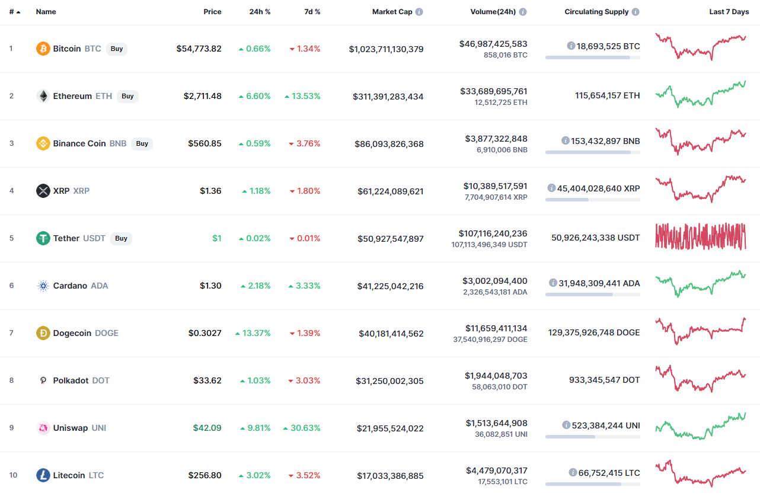The height and width of the screenshot is (496, 760).
Task: Click the Tether logo icon
Action: click(43, 238)
